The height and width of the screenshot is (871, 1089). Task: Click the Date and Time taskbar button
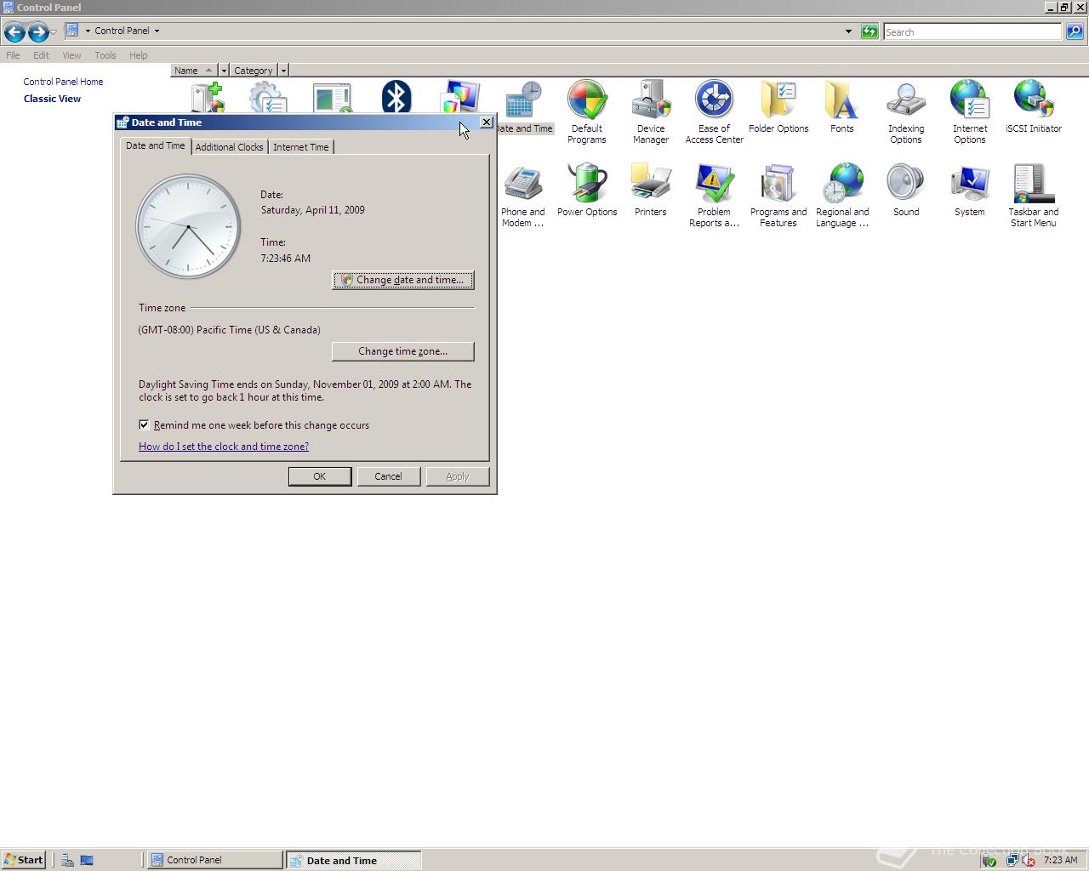click(x=354, y=860)
